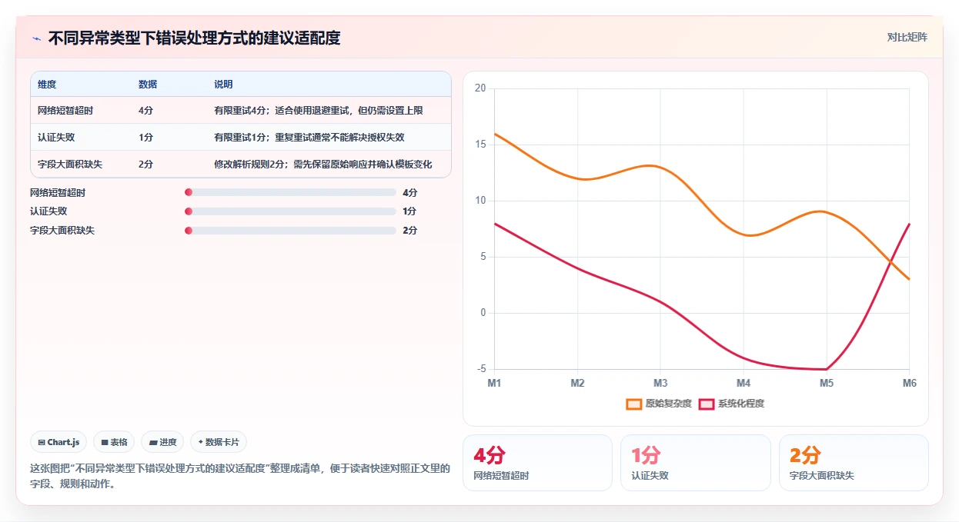The image size is (959, 522).
Task: Click the 2分 table cell
Action: point(146,165)
